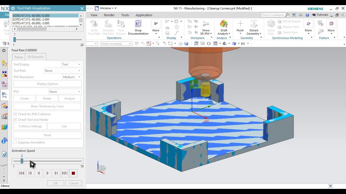The height and width of the screenshot is (194, 346).
Task: Rewind to start of tool path
Action: tap(22, 173)
